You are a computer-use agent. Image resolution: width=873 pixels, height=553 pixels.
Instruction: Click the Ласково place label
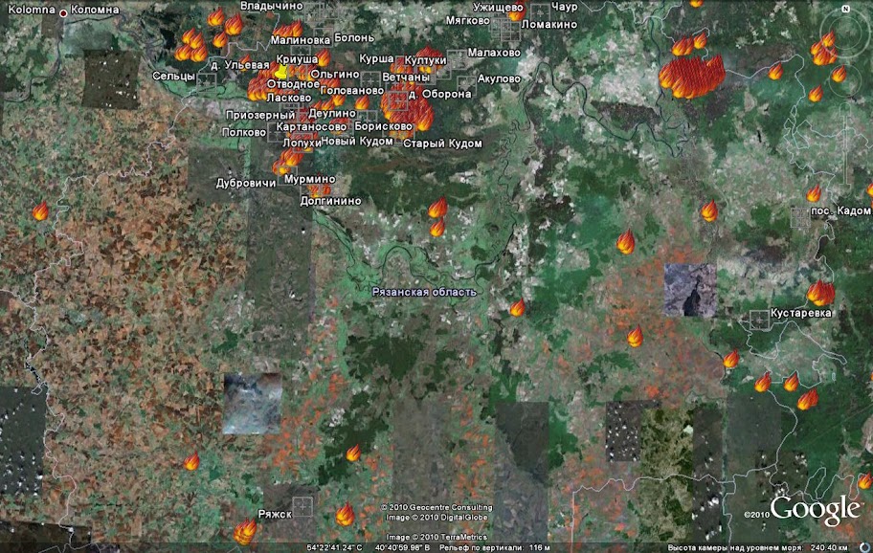[x=289, y=98]
